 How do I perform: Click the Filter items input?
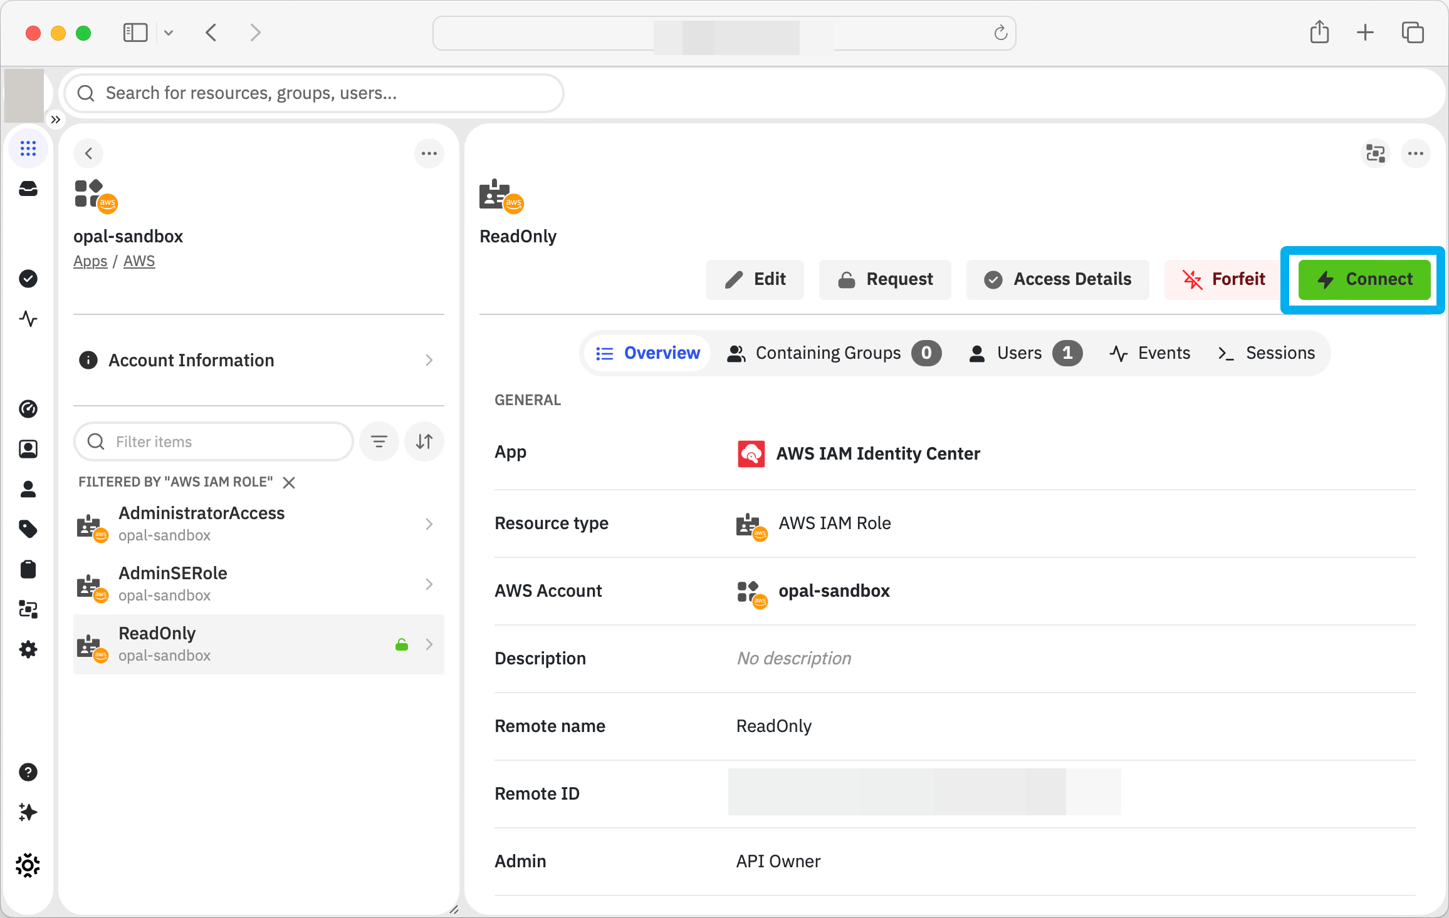point(214,441)
